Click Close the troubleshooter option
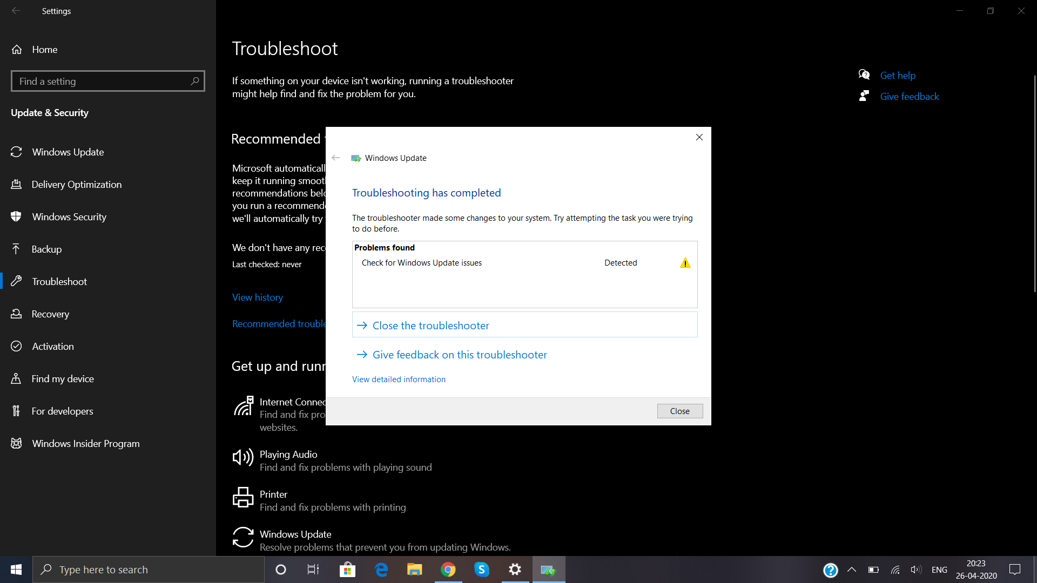Viewport: 1037px width, 583px height. [524, 325]
